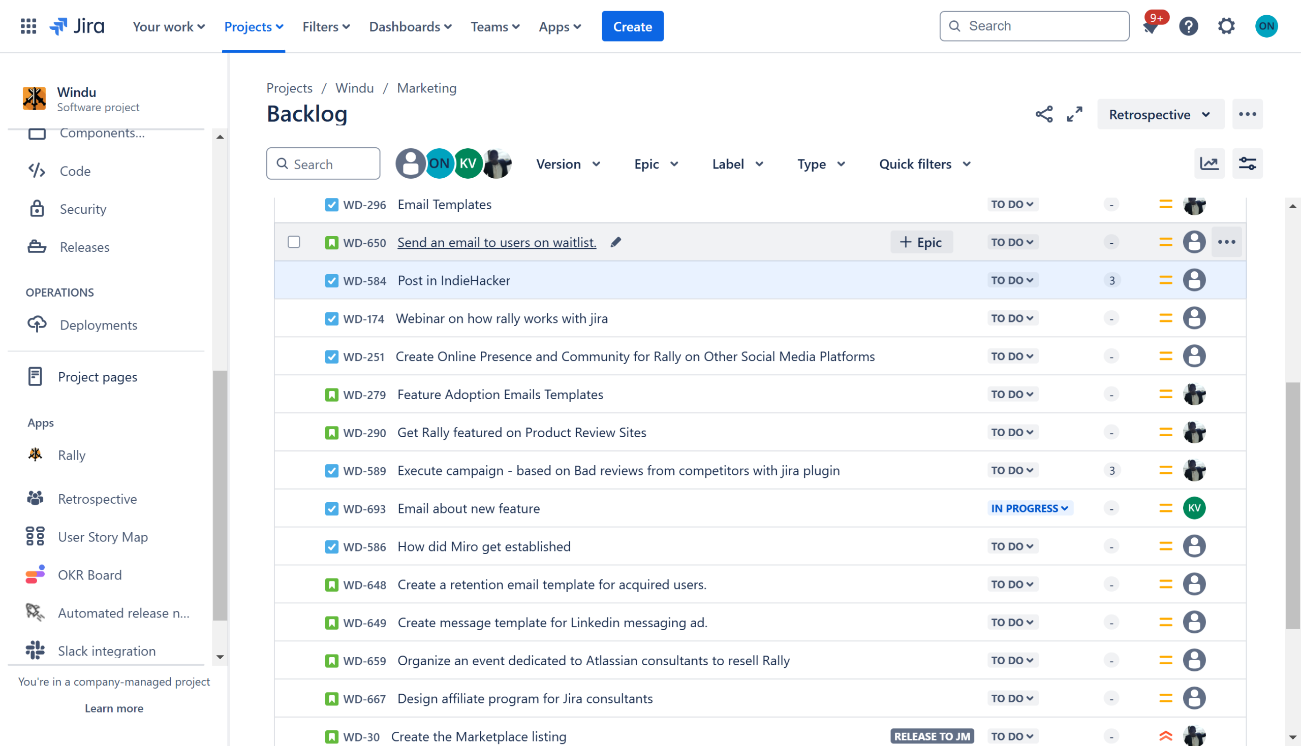
Task: Open the insights chart icon
Action: click(x=1209, y=164)
